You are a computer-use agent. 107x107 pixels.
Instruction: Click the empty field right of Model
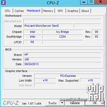tap(87, 26)
